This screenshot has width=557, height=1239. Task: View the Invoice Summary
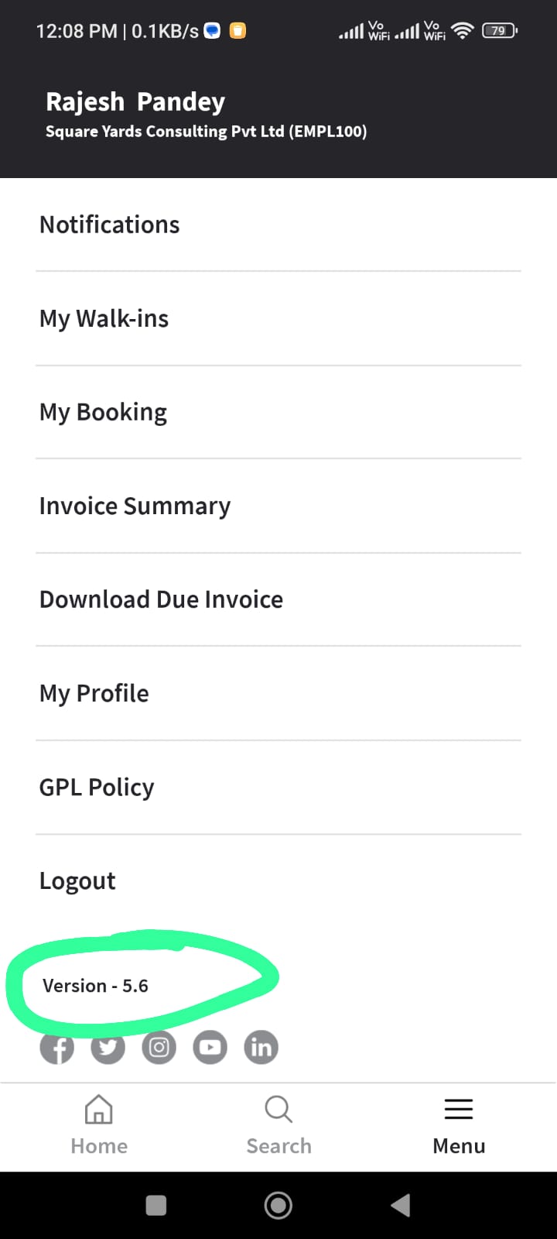[x=135, y=506]
